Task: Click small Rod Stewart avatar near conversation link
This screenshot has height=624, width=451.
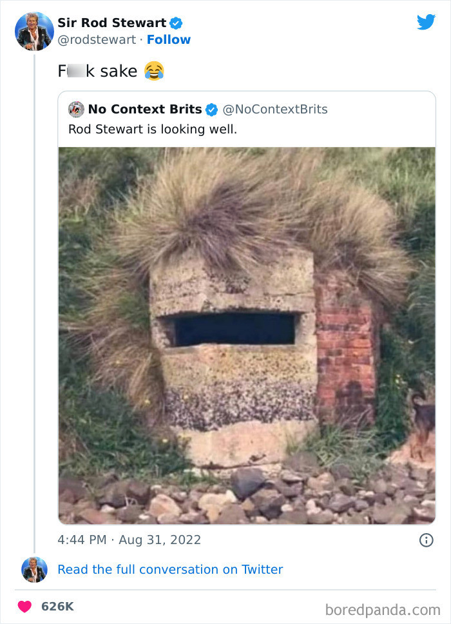Action: click(34, 569)
